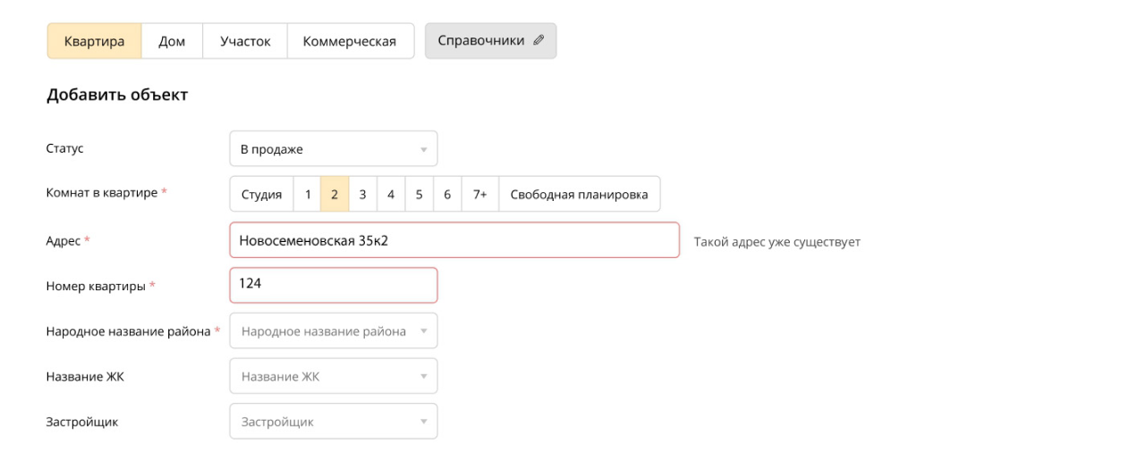Expand the Народное название района dropdown
This screenshot has width=1146, height=460.
333,331
